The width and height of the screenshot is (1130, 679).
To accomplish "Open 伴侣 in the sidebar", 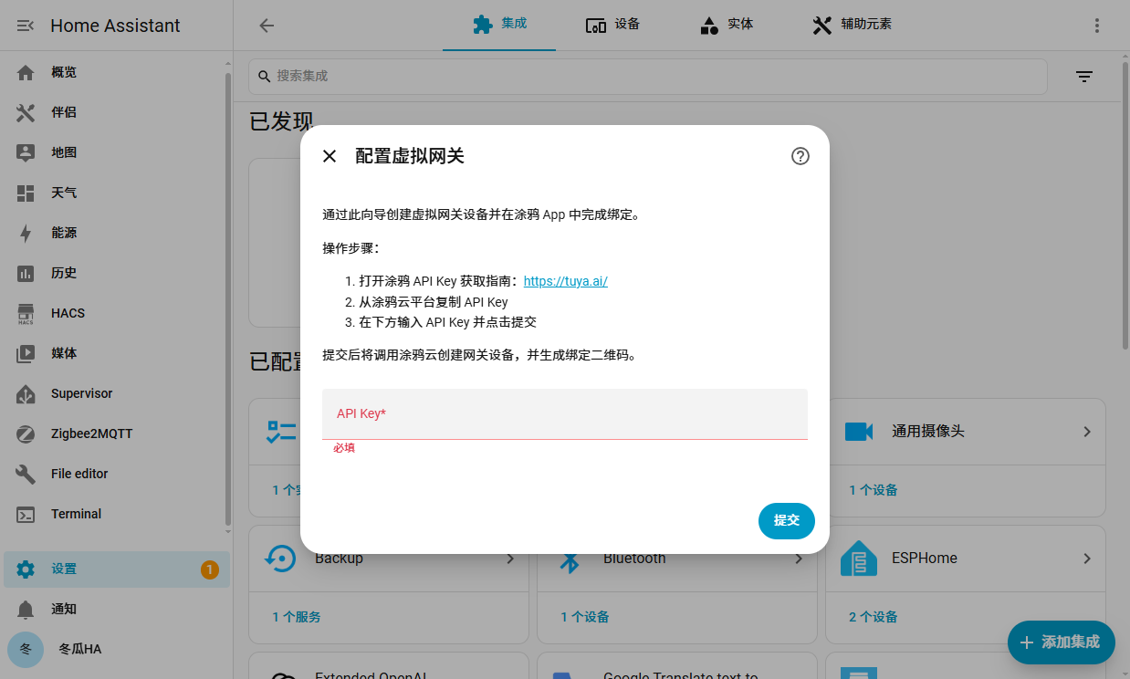I will pos(115,112).
